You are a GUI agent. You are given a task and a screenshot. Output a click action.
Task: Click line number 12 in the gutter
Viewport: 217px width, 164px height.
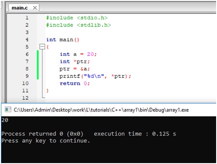[25, 98]
